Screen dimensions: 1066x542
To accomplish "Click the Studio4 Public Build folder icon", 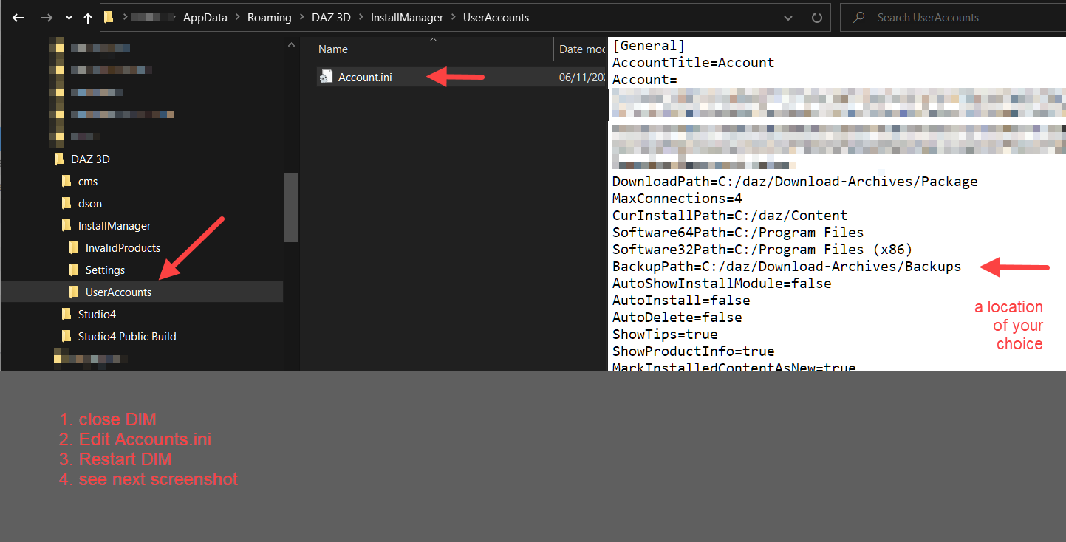I will coord(66,336).
